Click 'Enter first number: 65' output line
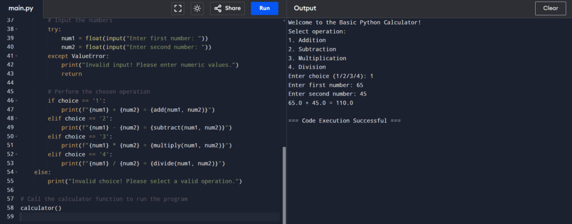The width and height of the screenshot is (572, 224). pos(326,85)
